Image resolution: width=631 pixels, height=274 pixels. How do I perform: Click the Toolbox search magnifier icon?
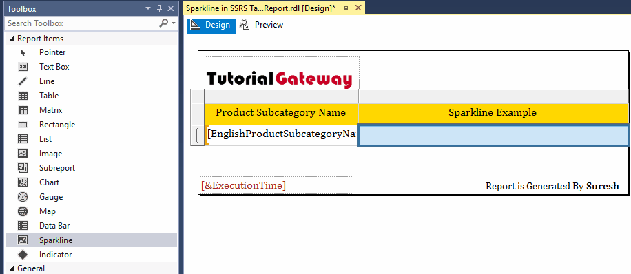pyautogui.click(x=163, y=23)
